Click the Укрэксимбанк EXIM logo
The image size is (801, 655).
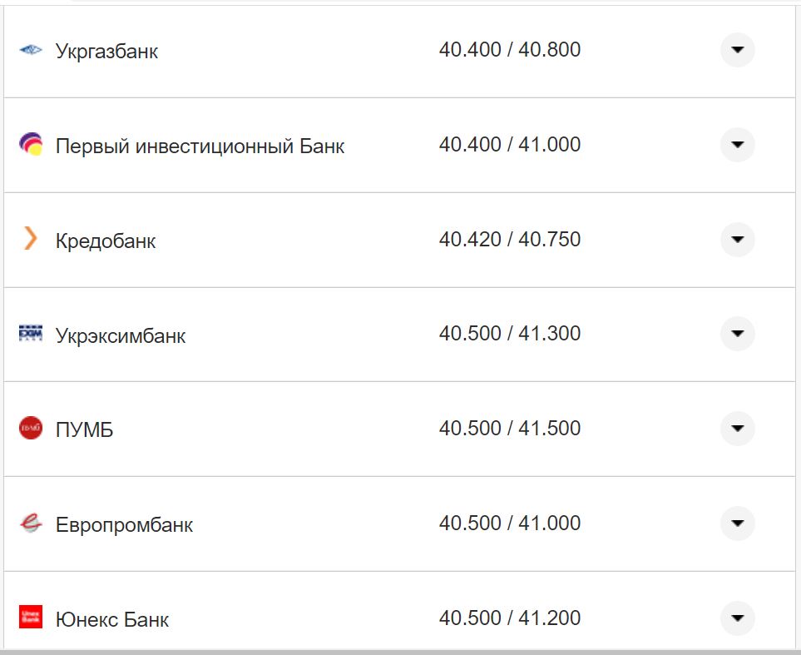(31, 335)
